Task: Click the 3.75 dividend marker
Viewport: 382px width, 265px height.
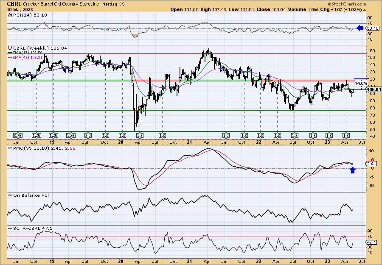Action: [18, 135]
